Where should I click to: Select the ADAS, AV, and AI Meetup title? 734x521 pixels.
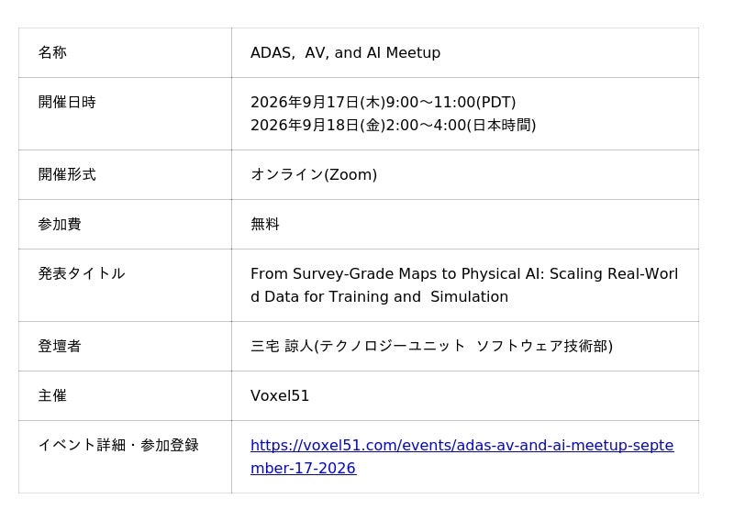click(346, 52)
